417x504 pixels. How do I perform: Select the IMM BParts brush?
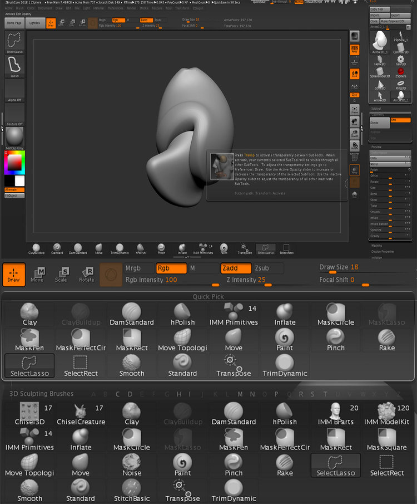click(x=336, y=414)
